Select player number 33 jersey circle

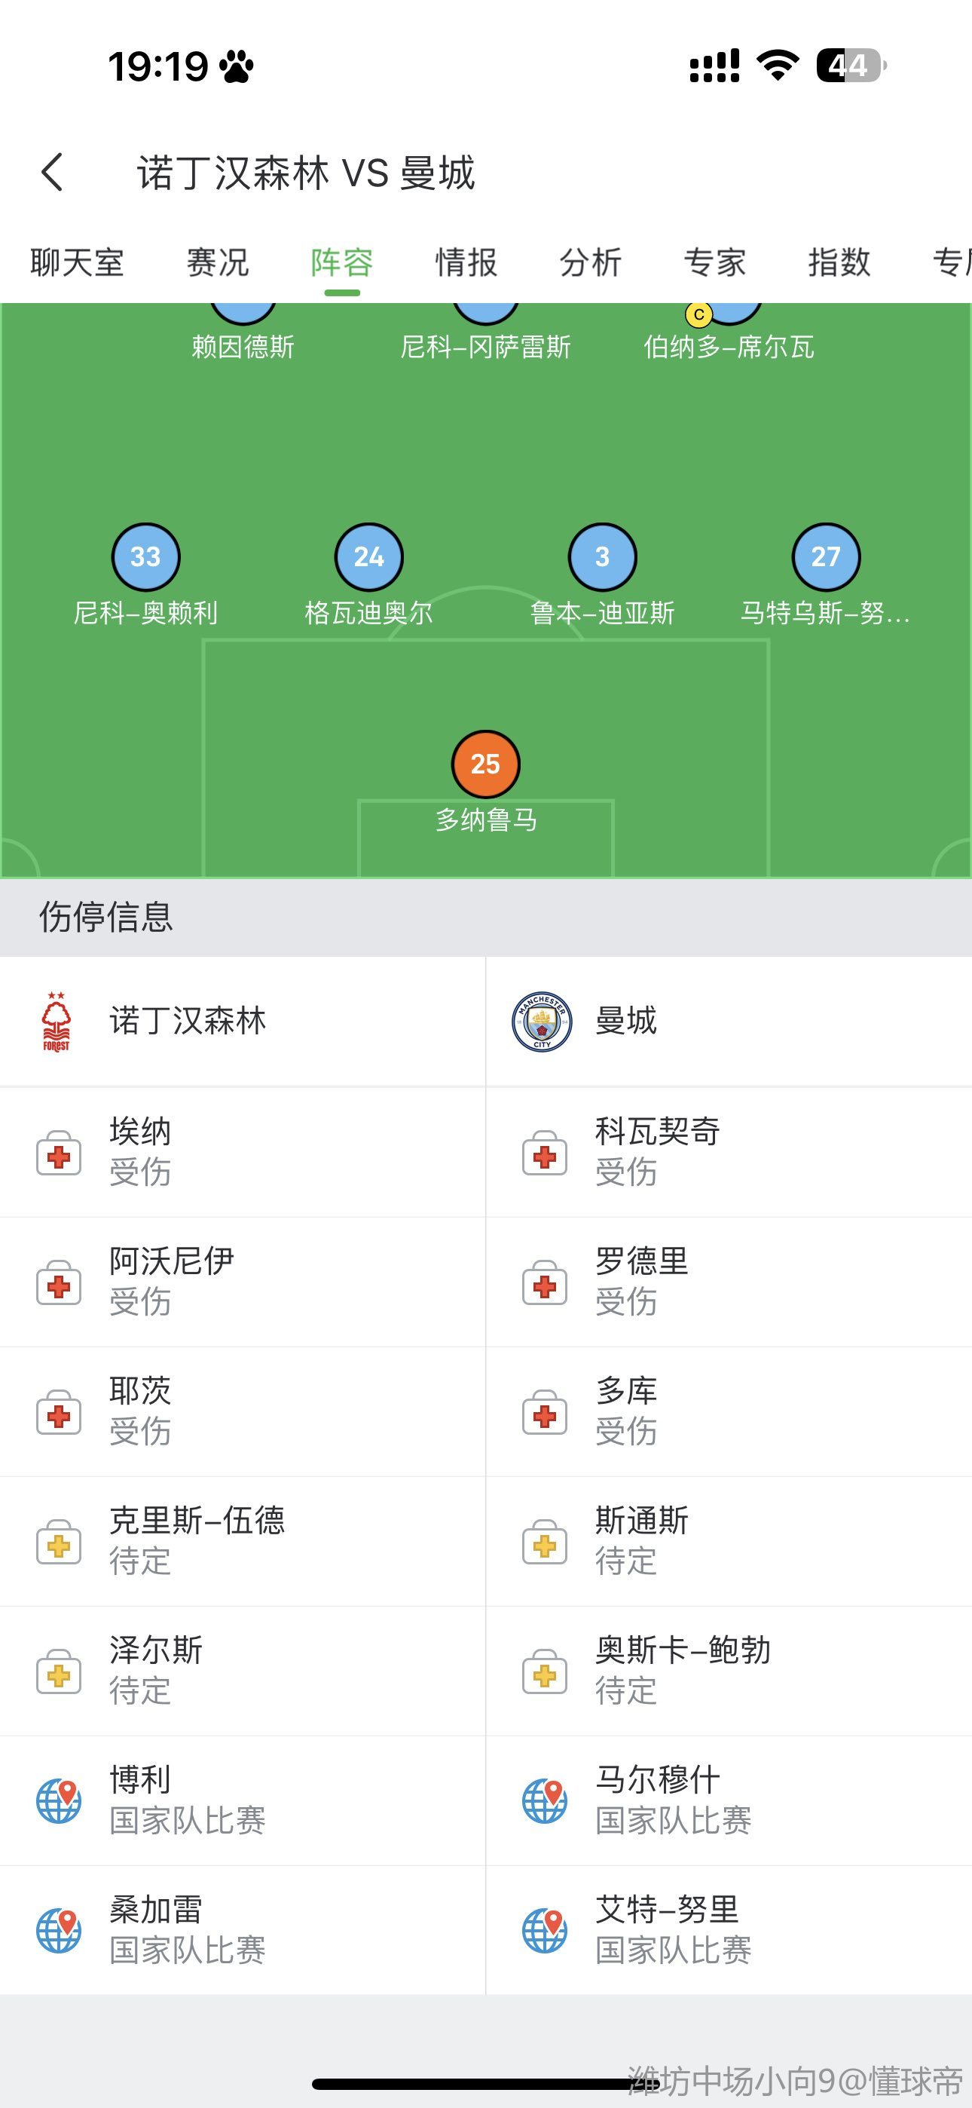click(x=145, y=556)
